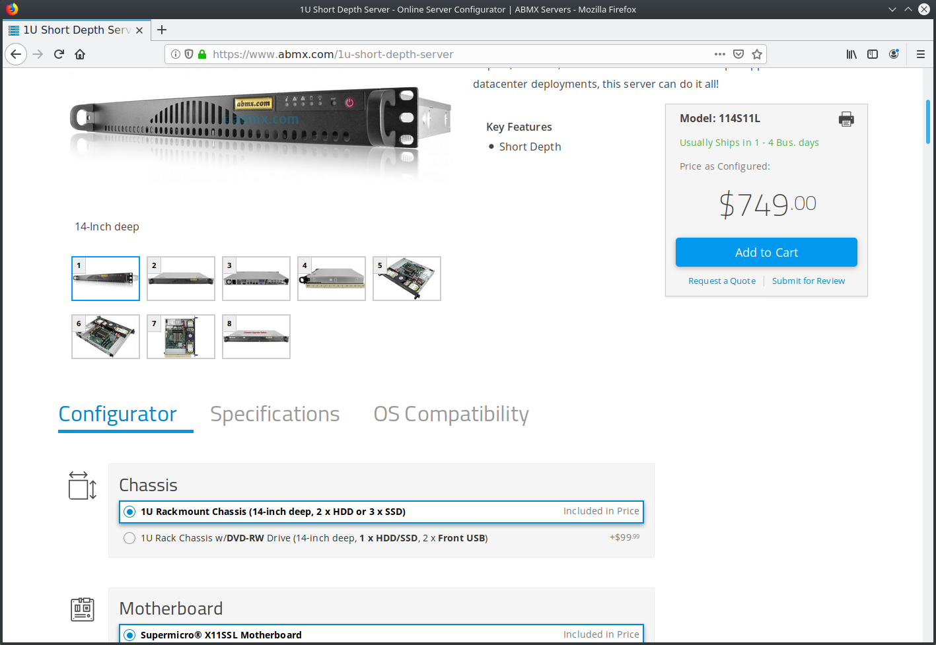Image resolution: width=936 pixels, height=645 pixels.
Task: View product thumbnail number 7
Action: [181, 337]
